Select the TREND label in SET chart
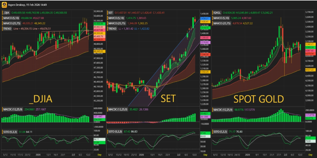Image resolution: width=317 pixels, height=158 pixels. coord(112,29)
